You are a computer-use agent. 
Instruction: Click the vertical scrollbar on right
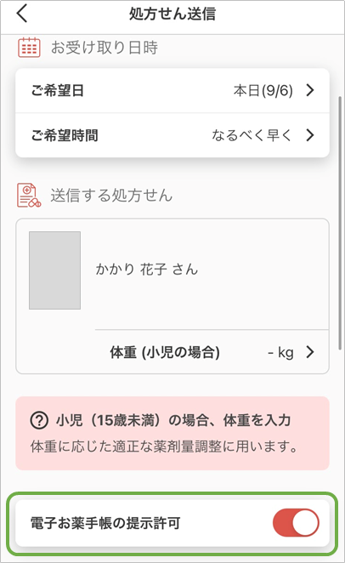[340, 223]
